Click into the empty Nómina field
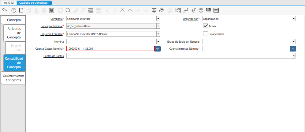This screenshot has width=305, height=132. point(111,41)
